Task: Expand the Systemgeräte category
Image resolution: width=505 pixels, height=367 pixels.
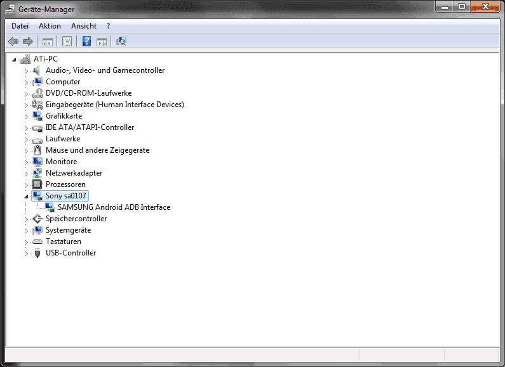Action: 27,231
